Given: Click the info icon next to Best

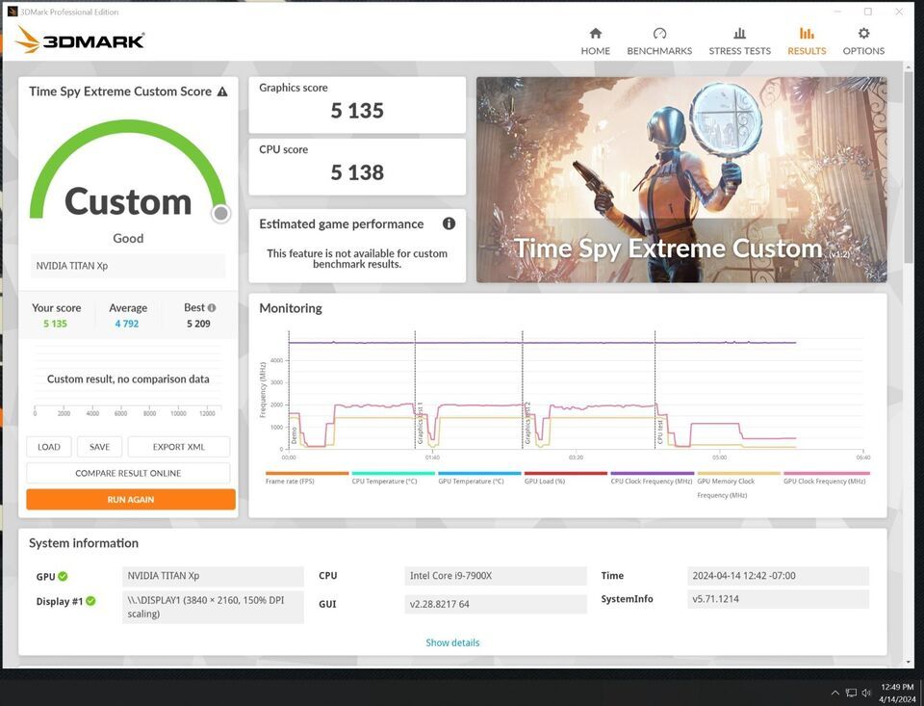Looking at the screenshot, I should 212,307.
